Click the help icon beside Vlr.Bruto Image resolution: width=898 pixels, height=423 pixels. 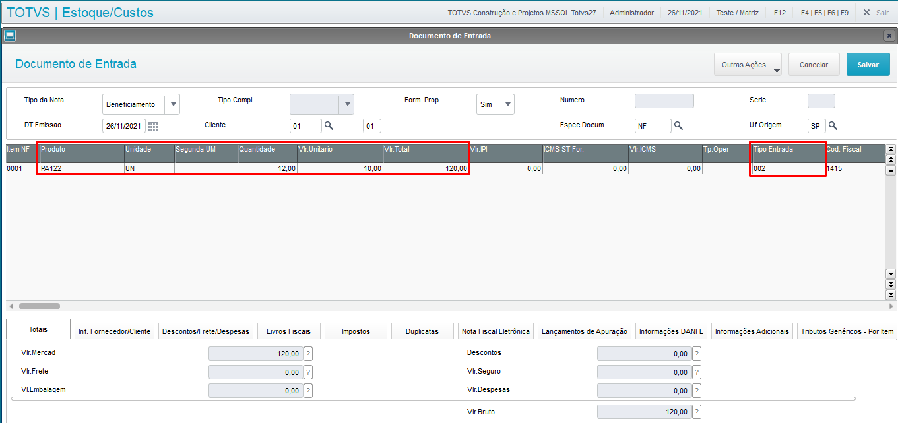pyautogui.click(x=697, y=412)
